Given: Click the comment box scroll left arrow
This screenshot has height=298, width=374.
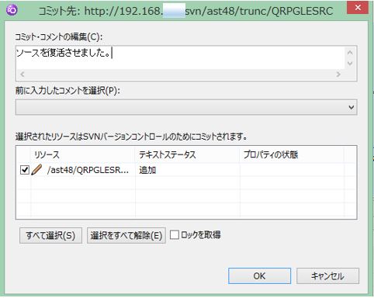Looking at the screenshot, I should (x=23, y=74).
